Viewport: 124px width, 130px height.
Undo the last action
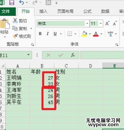tap(22, 2)
